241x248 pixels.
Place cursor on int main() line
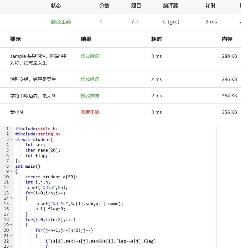[28, 166]
